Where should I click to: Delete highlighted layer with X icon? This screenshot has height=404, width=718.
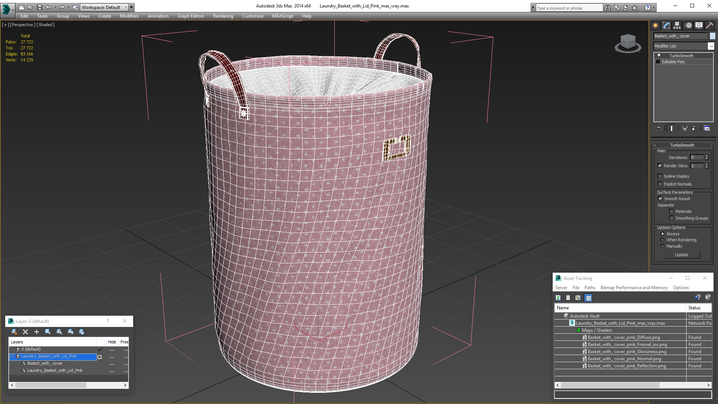25,332
